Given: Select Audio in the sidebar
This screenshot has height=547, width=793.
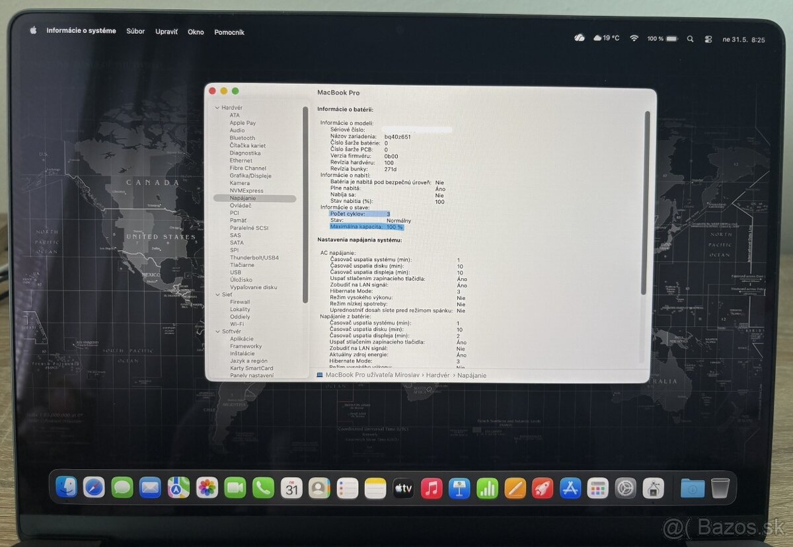Looking at the screenshot, I should tap(237, 130).
